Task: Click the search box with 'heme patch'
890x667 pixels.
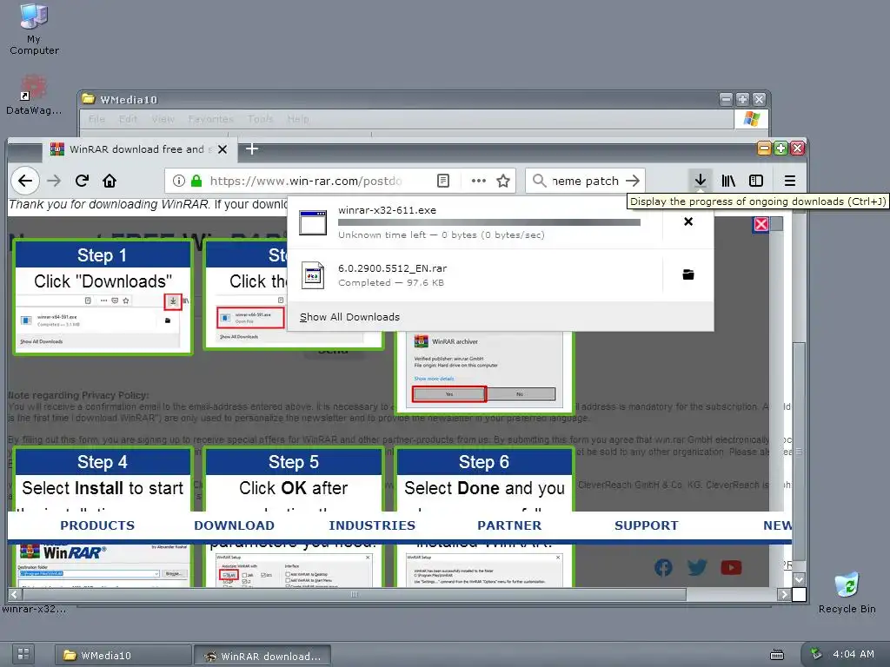Action: (x=585, y=181)
